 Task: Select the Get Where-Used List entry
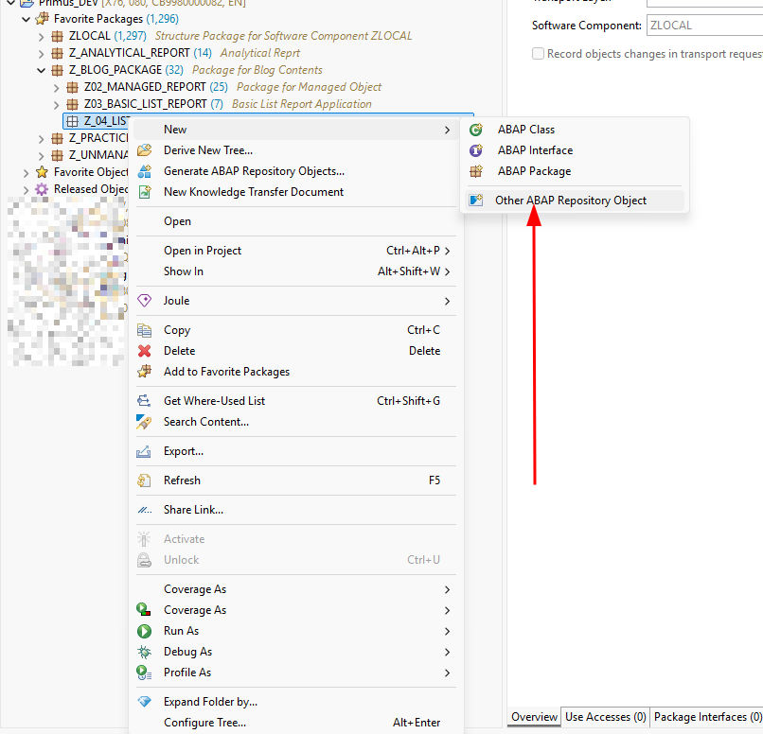click(296, 401)
